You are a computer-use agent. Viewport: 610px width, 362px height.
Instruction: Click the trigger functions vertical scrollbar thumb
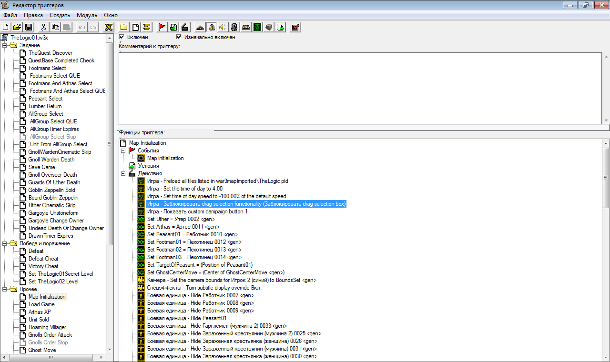pos(606,177)
